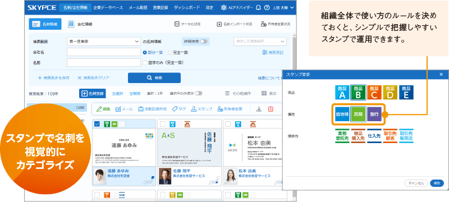Screen dimensions: 449x202
Task: Select the 仕入先 relationship stamp
Action: 374,136
